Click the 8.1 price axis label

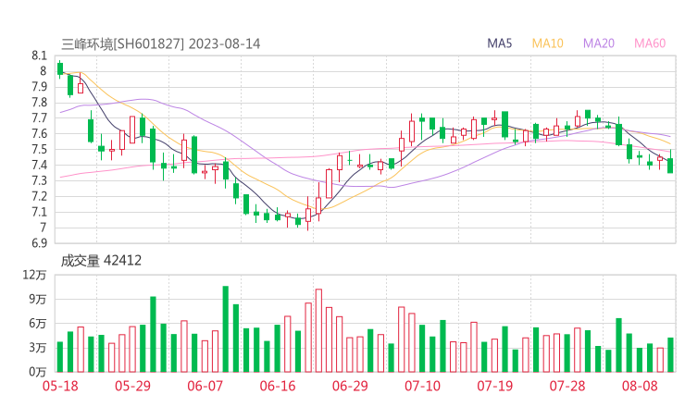tap(39, 55)
